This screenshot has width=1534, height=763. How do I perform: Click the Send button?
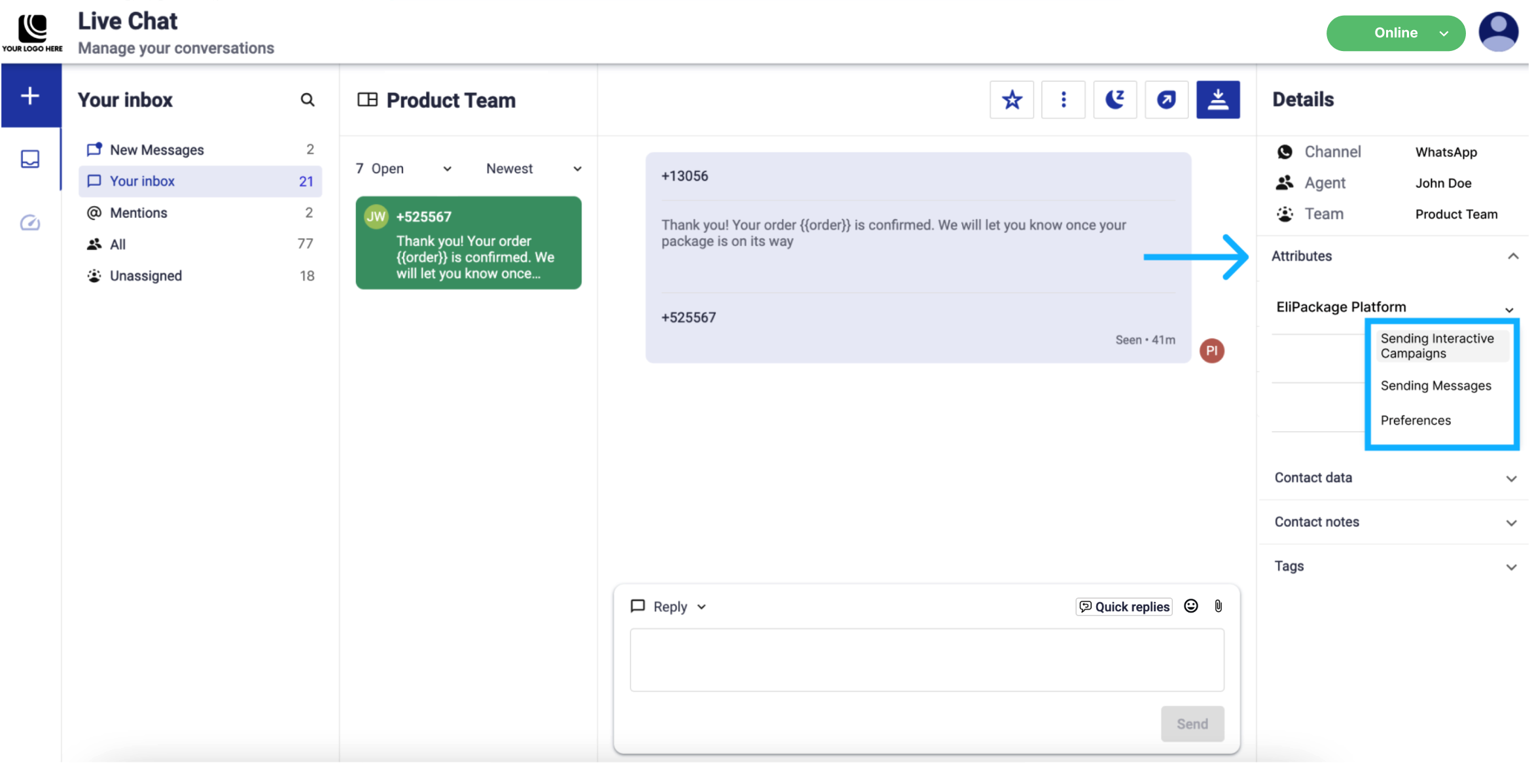point(1192,724)
